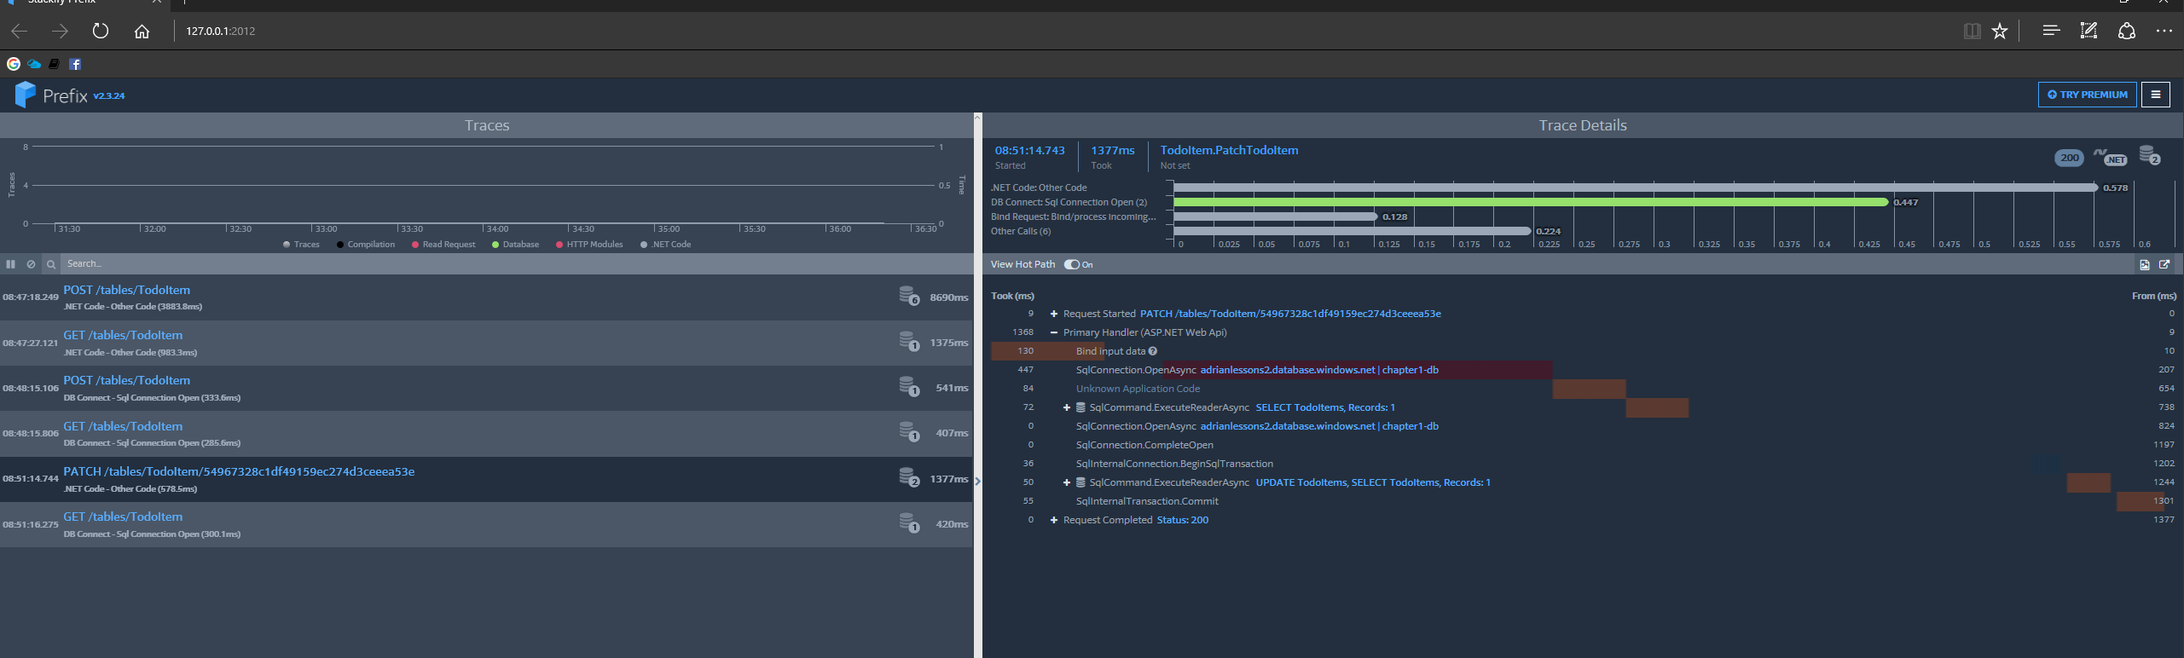This screenshot has width=2184, height=658.
Task: Click the traces Search input field
Action: tap(517, 264)
